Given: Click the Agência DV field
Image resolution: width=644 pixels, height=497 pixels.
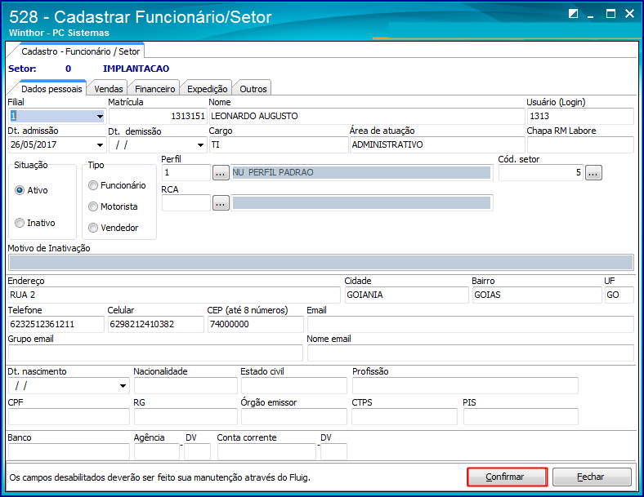Looking at the screenshot, I should (x=197, y=452).
